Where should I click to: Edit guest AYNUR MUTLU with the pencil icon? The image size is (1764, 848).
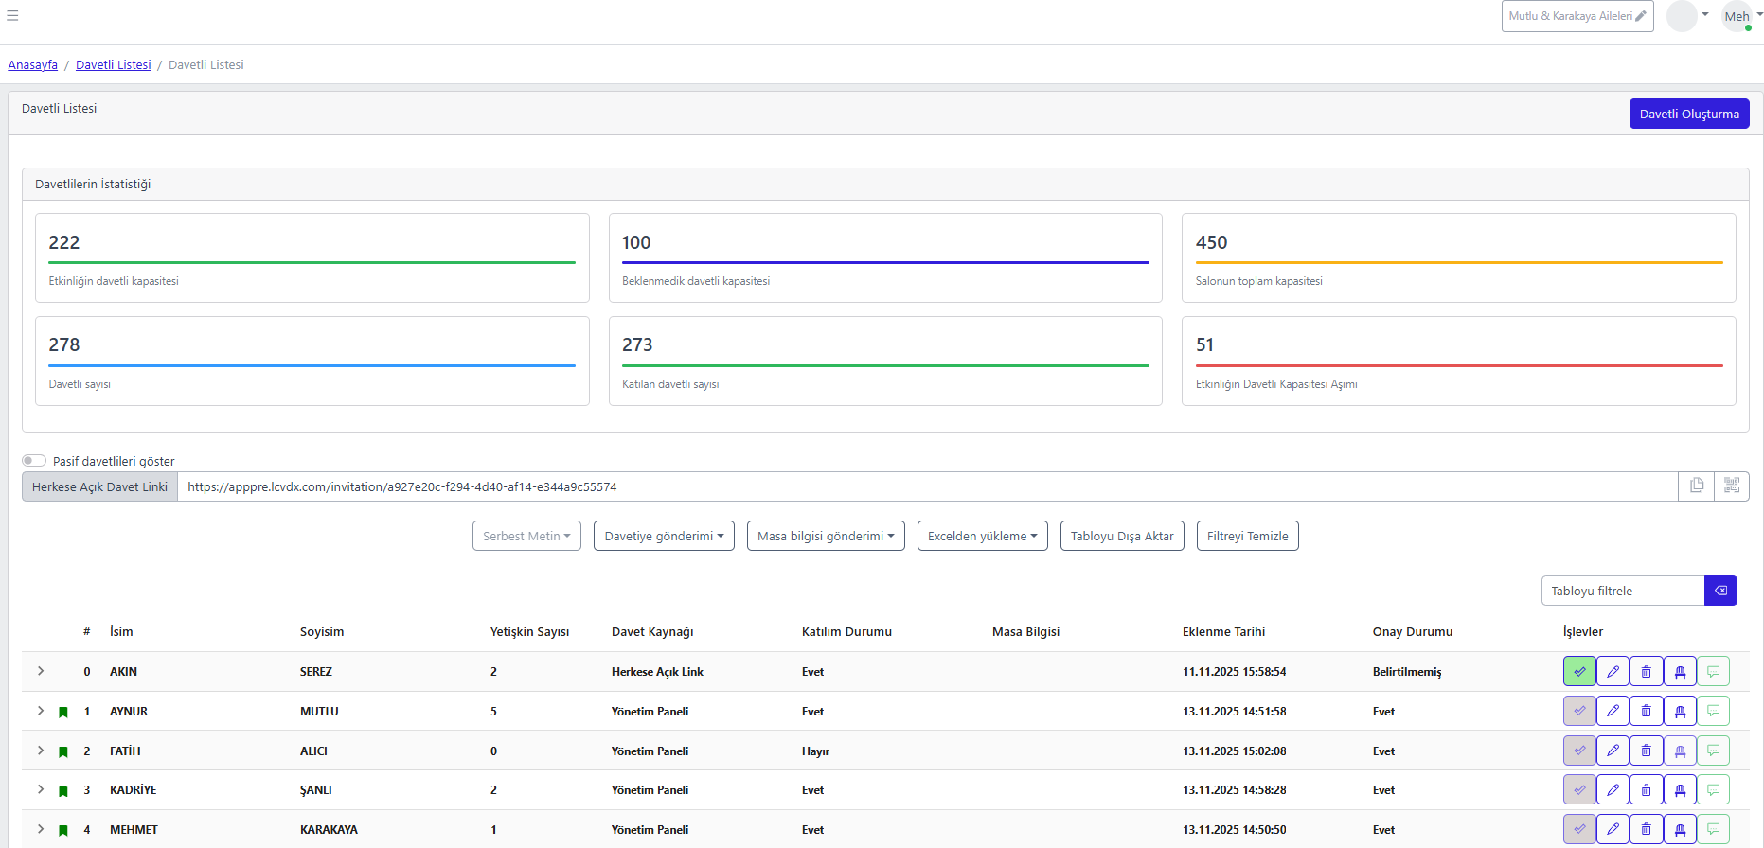coord(1613,711)
